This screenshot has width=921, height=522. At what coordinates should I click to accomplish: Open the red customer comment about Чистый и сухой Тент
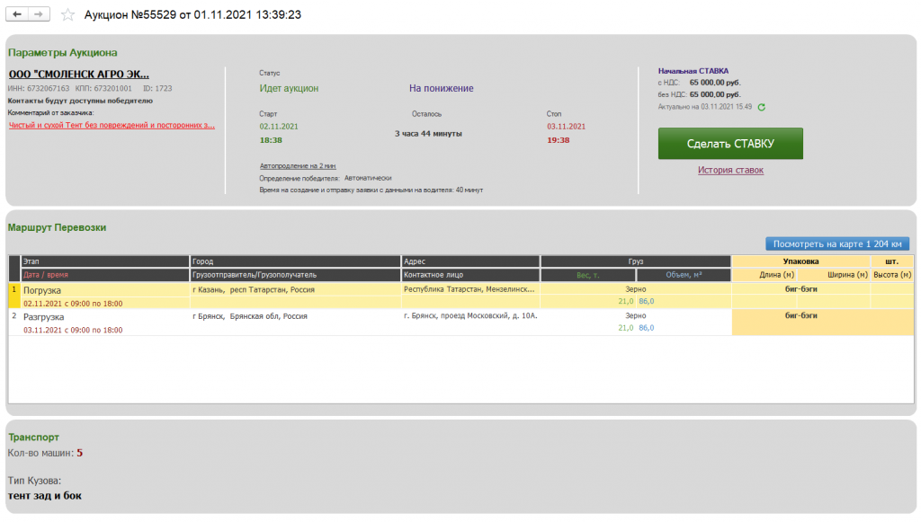click(x=112, y=125)
